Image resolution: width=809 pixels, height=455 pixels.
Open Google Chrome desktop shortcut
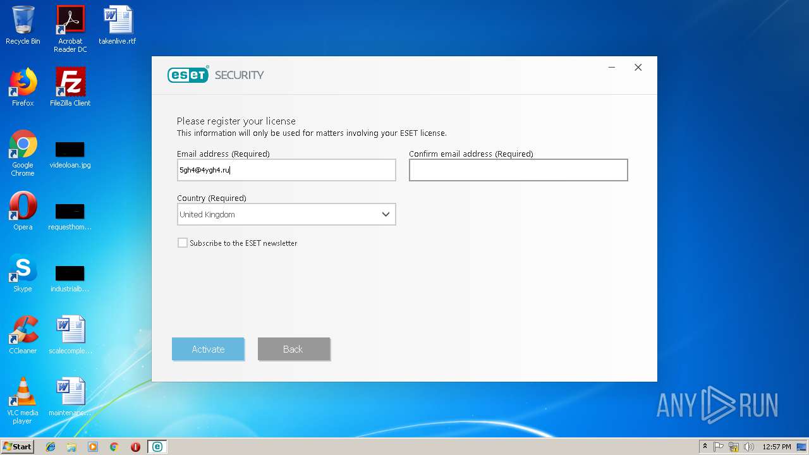click(x=23, y=153)
